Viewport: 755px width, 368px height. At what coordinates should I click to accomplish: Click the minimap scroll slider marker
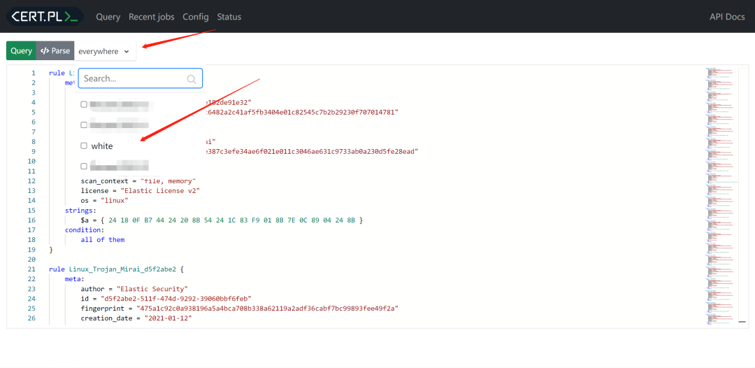(x=742, y=321)
